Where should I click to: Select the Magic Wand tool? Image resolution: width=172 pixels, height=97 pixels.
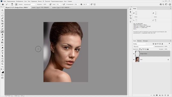click(x=2, y=18)
